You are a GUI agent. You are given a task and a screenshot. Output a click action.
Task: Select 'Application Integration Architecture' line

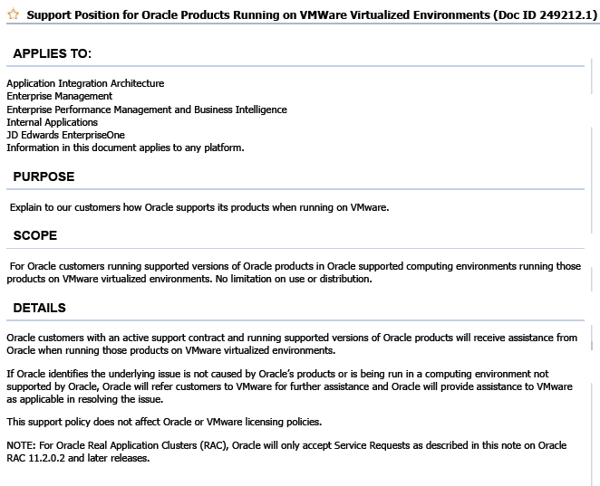pyautogui.click(x=85, y=83)
